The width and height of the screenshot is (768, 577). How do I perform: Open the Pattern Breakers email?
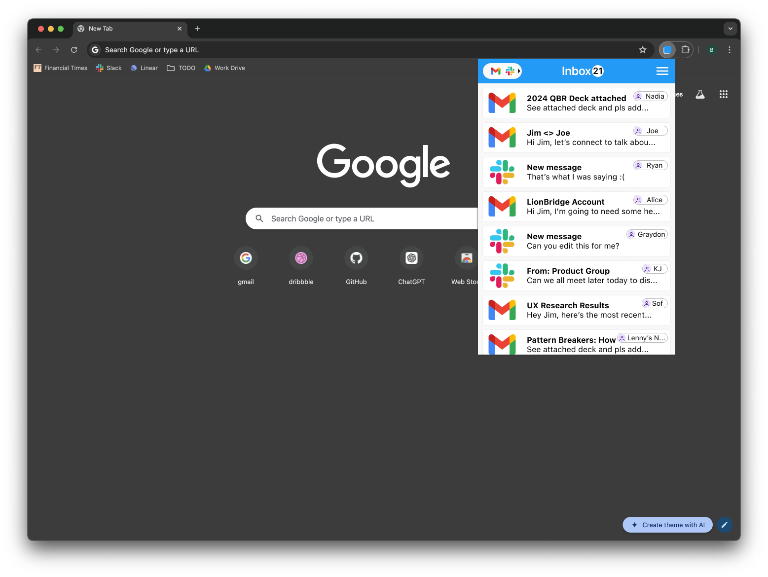(577, 342)
